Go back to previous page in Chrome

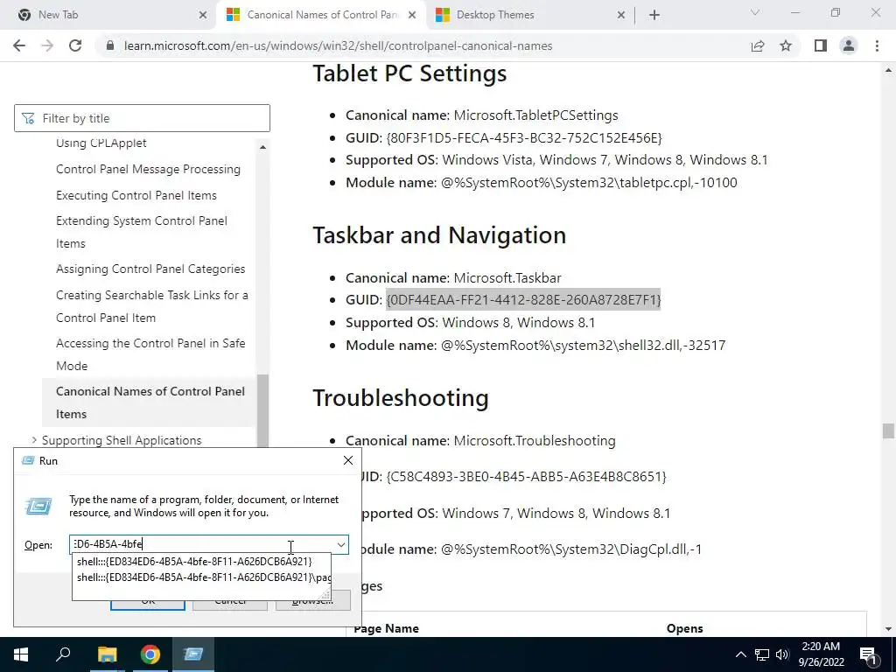[x=19, y=45]
